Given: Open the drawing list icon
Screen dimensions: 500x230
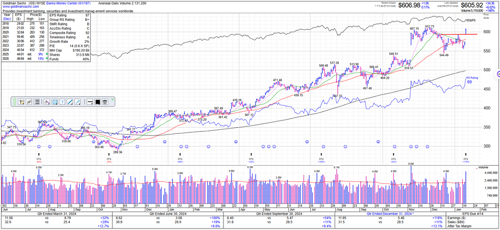Looking at the screenshot, I should [37, 102].
